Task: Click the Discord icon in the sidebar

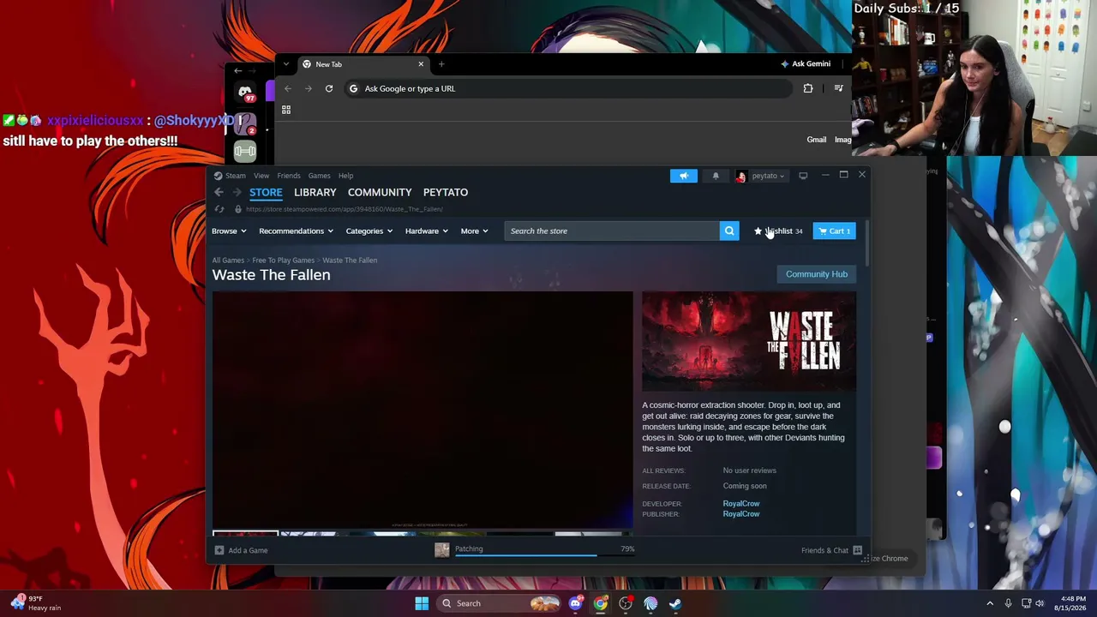Action: point(245,93)
